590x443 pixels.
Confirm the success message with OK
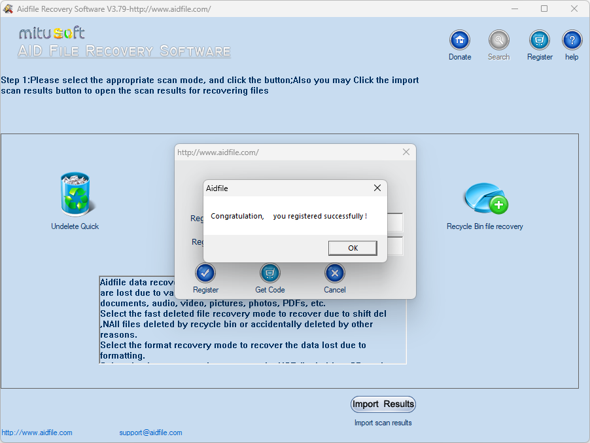click(353, 248)
